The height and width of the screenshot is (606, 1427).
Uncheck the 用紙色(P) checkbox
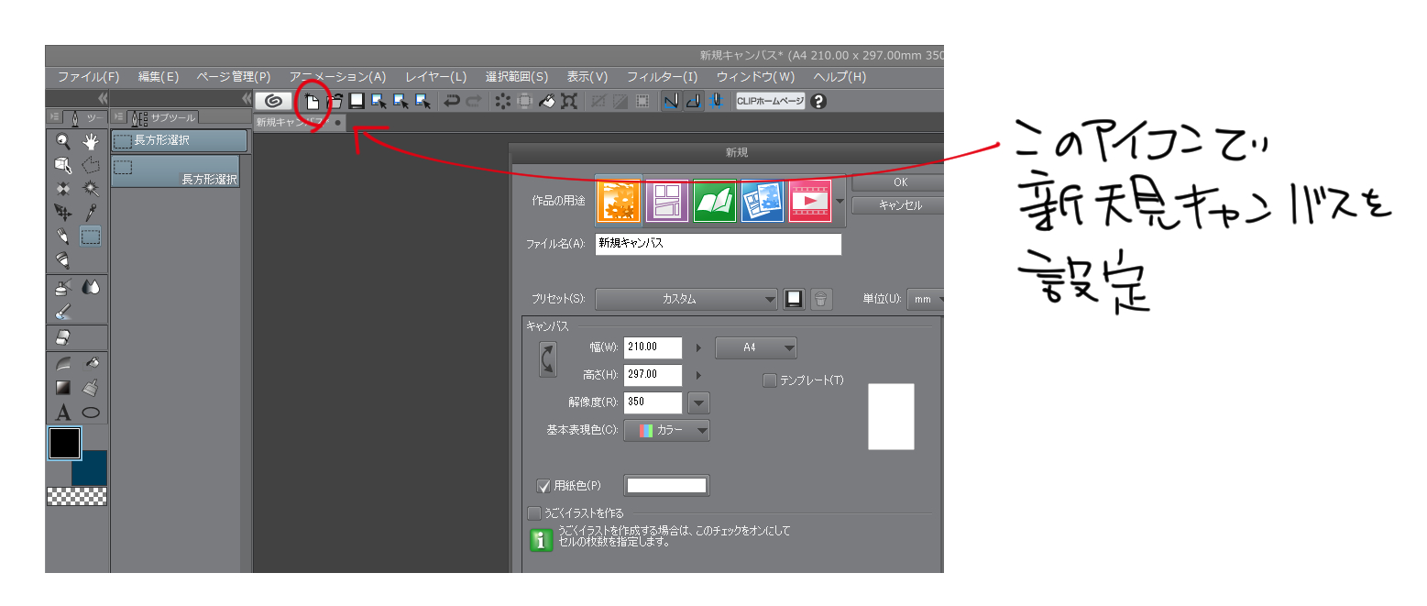click(543, 486)
